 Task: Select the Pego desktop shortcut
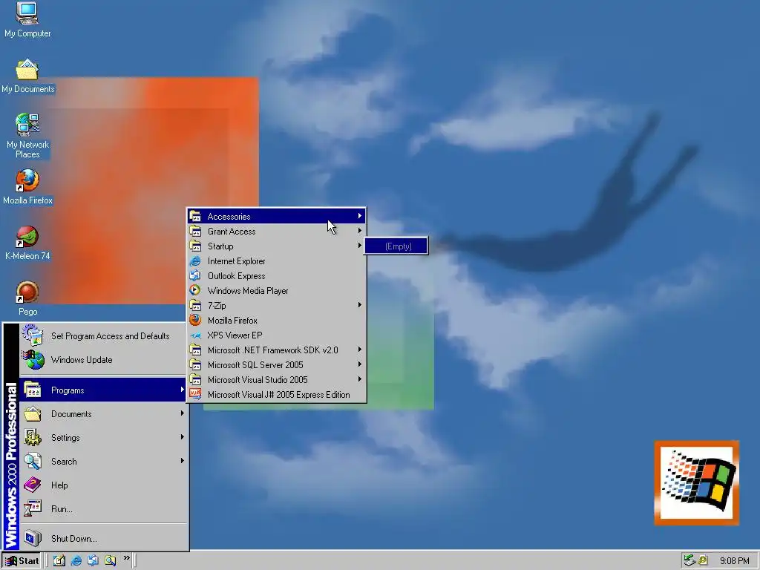coord(27,298)
